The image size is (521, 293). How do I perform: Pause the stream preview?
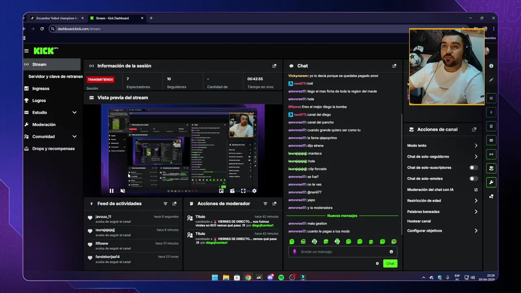[112, 190]
